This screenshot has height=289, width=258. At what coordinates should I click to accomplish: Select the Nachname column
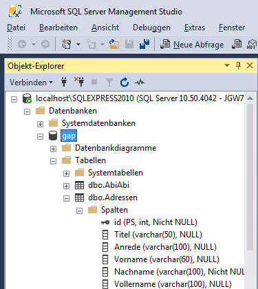(179, 272)
